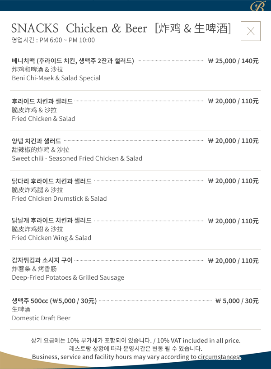Click the ₩25,000 / 140元 price

234,61
